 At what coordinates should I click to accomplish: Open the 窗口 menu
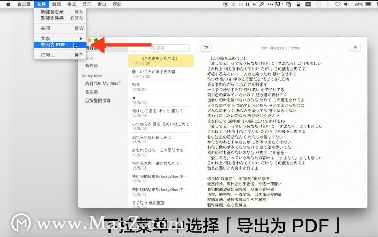click(x=102, y=4)
